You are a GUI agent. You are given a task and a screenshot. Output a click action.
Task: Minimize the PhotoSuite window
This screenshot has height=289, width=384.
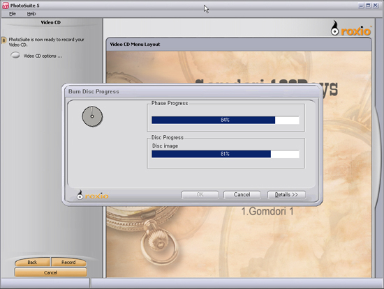[x=361, y=6]
